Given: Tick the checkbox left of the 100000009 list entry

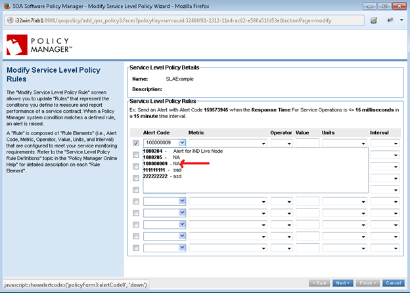Looking at the screenshot, I should tap(136, 166).
